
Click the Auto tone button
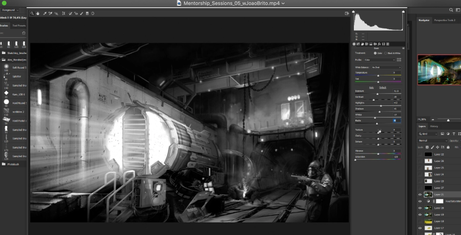coord(371,88)
